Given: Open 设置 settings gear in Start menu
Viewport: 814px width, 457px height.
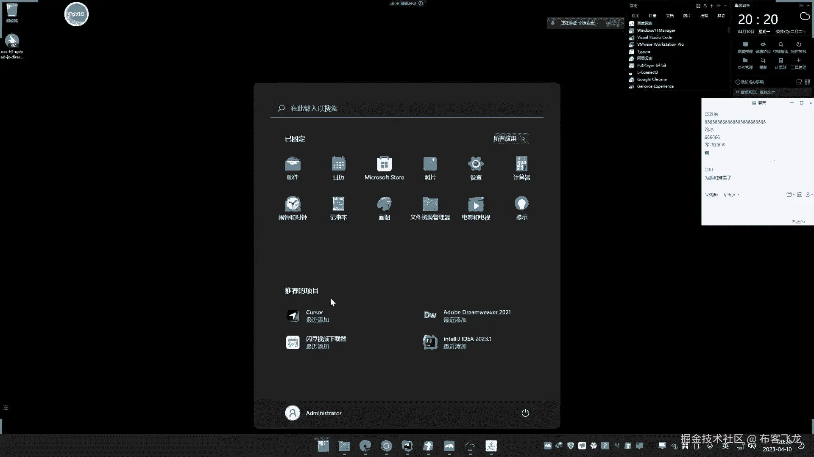Looking at the screenshot, I should (x=476, y=168).
